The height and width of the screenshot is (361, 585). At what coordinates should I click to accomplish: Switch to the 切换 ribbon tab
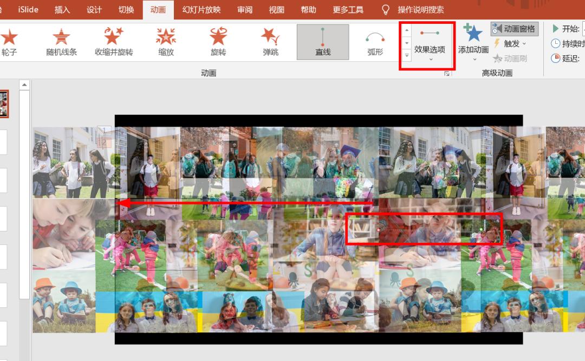pyautogui.click(x=126, y=9)
